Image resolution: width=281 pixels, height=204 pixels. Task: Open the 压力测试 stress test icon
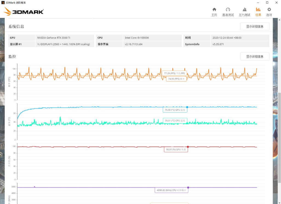(x=244, y=10)
